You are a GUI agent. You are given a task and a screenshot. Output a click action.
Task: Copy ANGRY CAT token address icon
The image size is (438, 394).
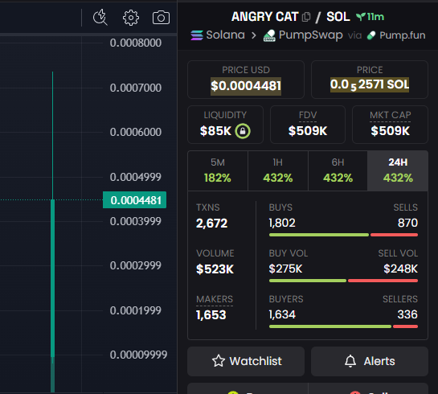coord(306,17)
